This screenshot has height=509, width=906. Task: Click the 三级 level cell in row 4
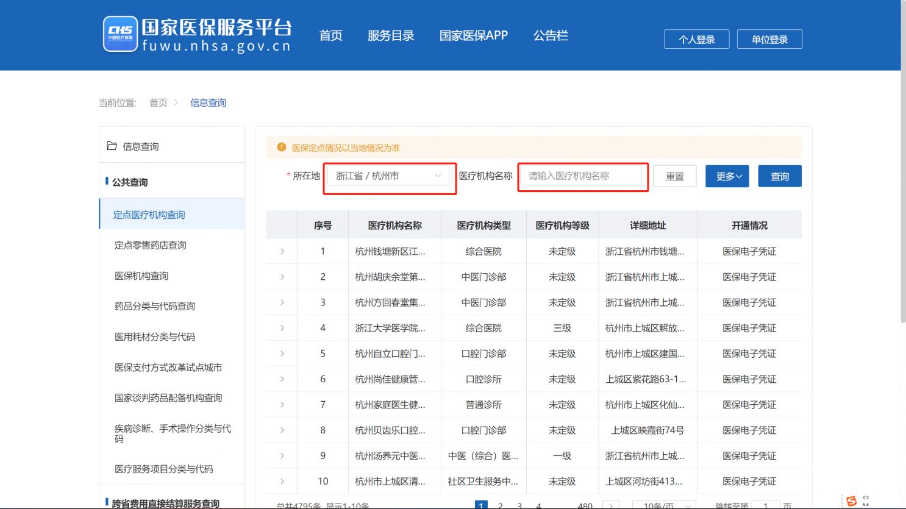coord(562,328)
